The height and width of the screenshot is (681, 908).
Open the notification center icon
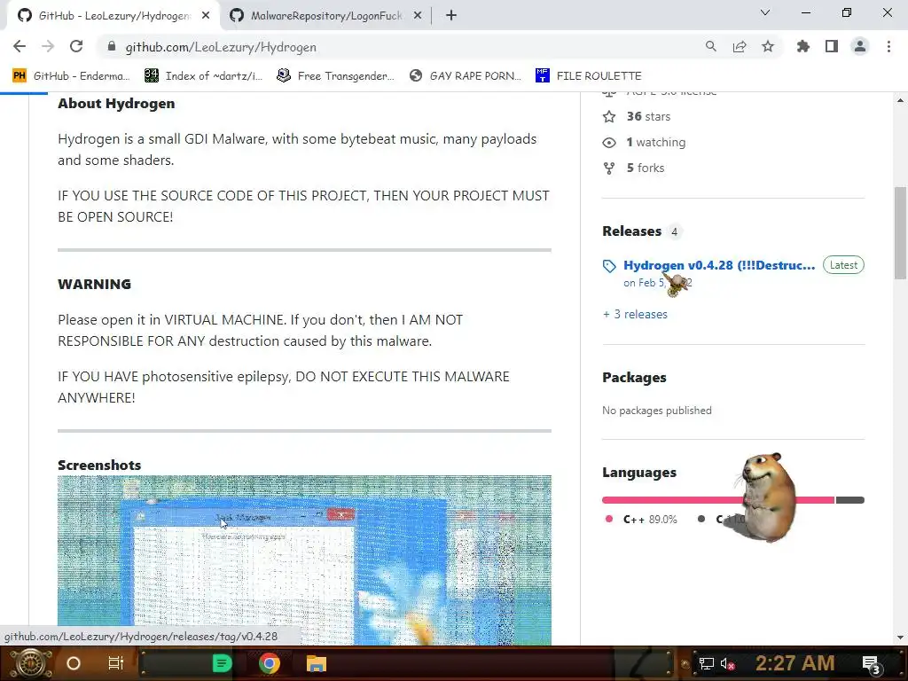pos(872,664)
